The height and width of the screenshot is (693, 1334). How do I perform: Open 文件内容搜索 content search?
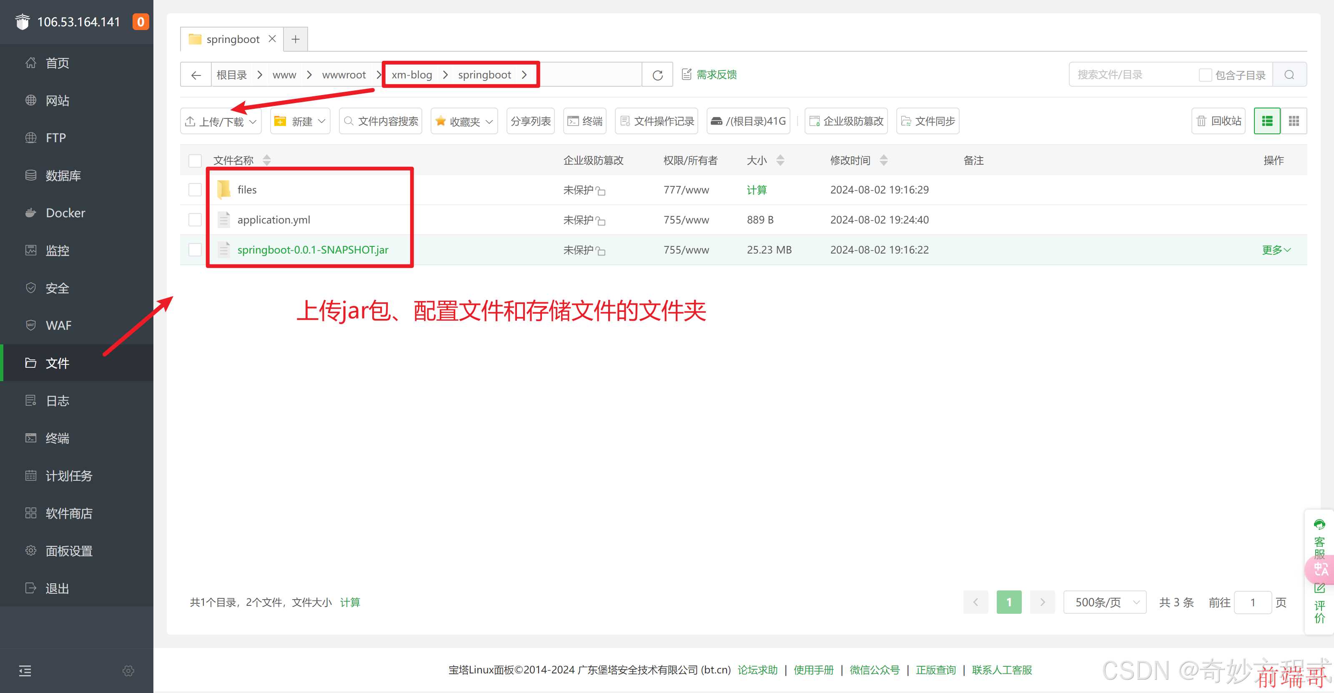[x=381, y=121]
